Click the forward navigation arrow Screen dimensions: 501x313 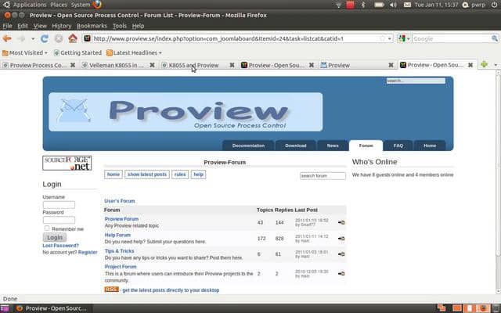point(21,38)
